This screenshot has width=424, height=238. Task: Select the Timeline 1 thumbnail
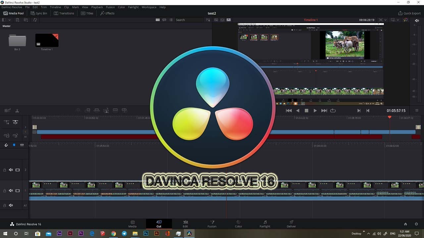(x=47, y=40)
